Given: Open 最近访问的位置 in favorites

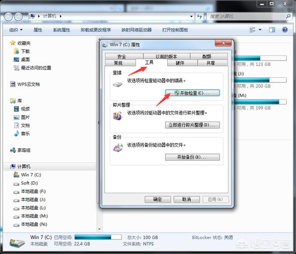Looking at the screenshot, I should (32, 68).
